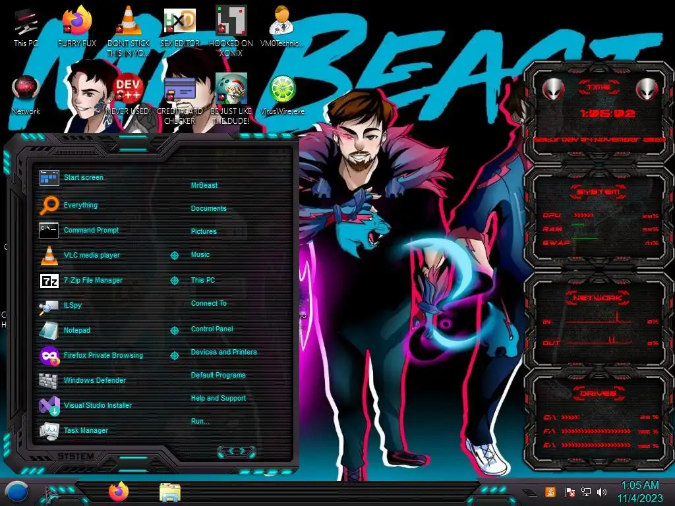This screenshot has height=506, width=675.
Task: Expand Notepad jump list arrow
Action: point(174,331)
